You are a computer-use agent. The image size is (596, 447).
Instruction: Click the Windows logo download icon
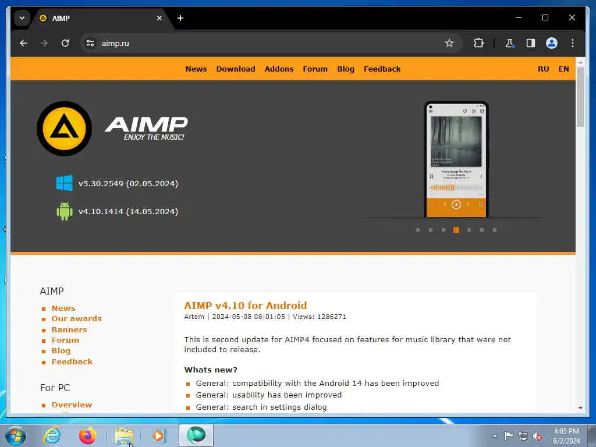[x=64, y=183]
